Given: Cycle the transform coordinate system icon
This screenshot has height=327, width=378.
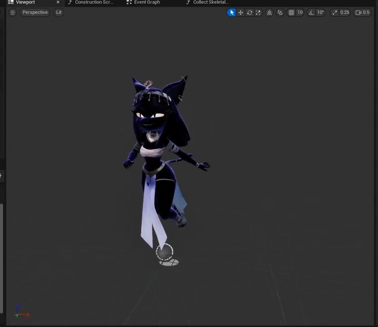Looking at the screenshot, I should pos(269,13).
